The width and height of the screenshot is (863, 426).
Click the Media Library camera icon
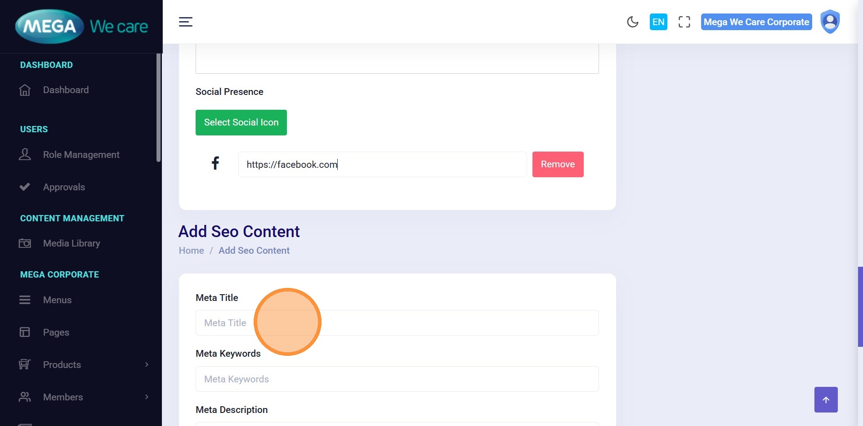pos(25,243)
